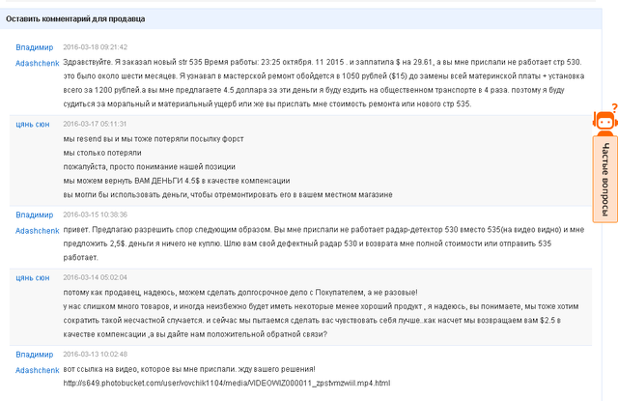Image resolution: width=618 pixels, height=401 pixels.
Task: Open the Частые вопросы side tab
Action: click(605, 180)
